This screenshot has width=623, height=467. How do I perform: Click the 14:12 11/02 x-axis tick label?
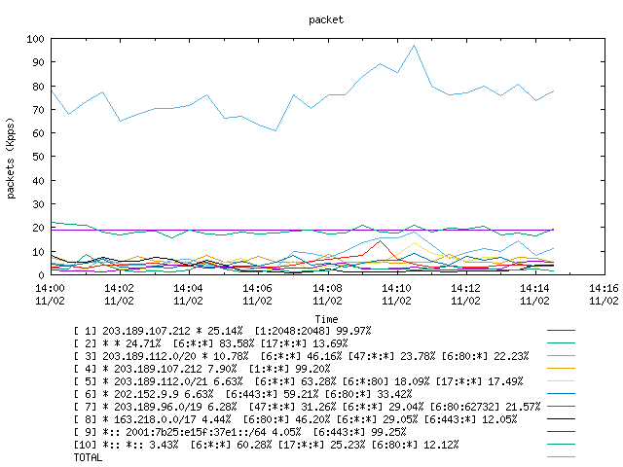[465, 294]
